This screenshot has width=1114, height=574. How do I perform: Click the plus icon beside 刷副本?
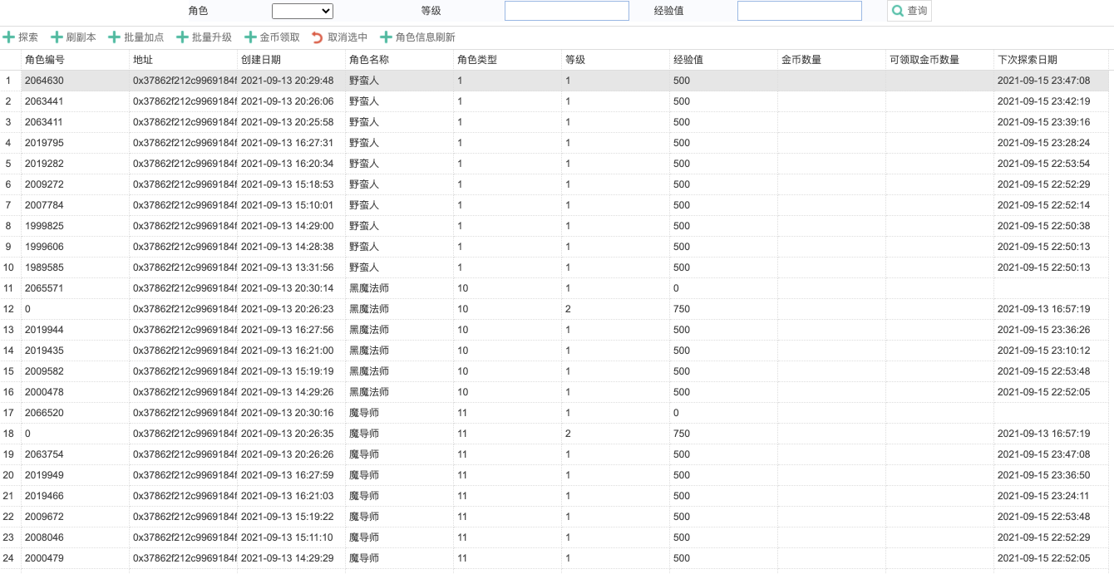[x=57, y=37]
